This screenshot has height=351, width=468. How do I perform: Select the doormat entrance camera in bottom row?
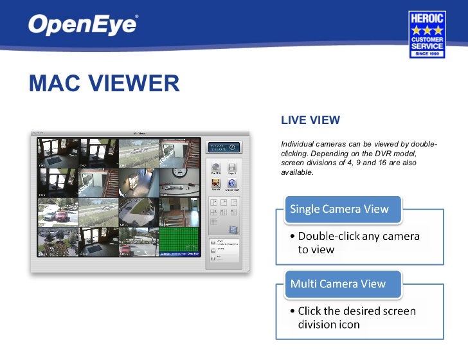pos(98,242)
